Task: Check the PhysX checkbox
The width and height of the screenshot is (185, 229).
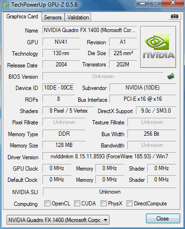Action: pos(103,204)
